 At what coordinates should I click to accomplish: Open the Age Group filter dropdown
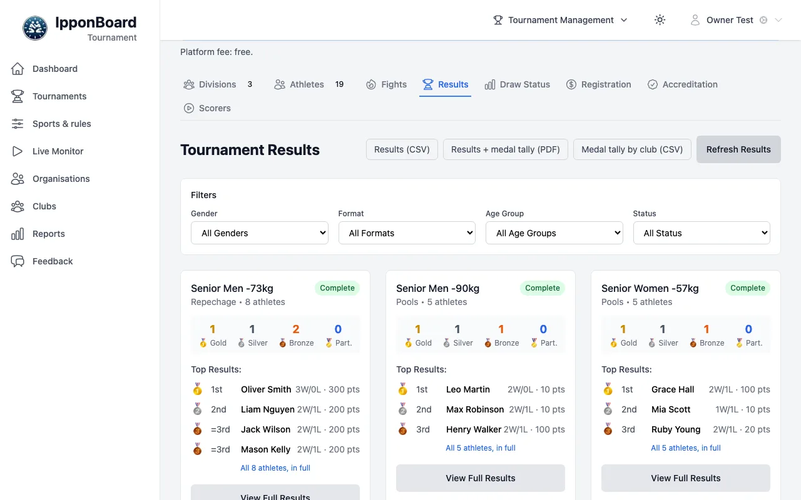coord(554,233)
